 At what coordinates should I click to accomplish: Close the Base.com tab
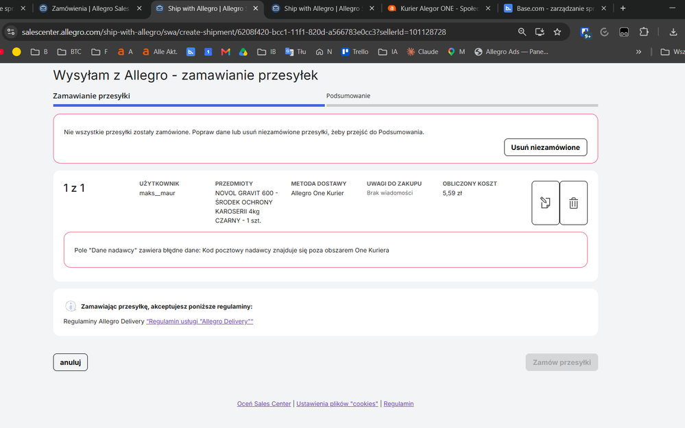[603, 8]
